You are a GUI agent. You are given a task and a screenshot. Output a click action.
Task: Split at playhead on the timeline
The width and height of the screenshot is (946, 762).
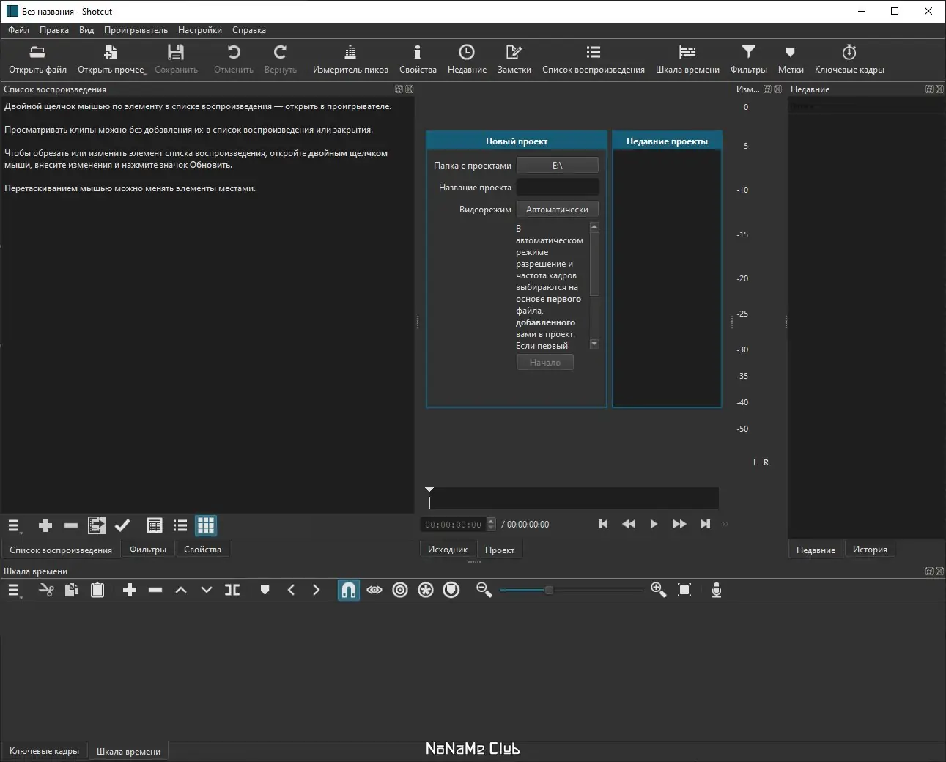pyautogui.click(x=232, y=590)
